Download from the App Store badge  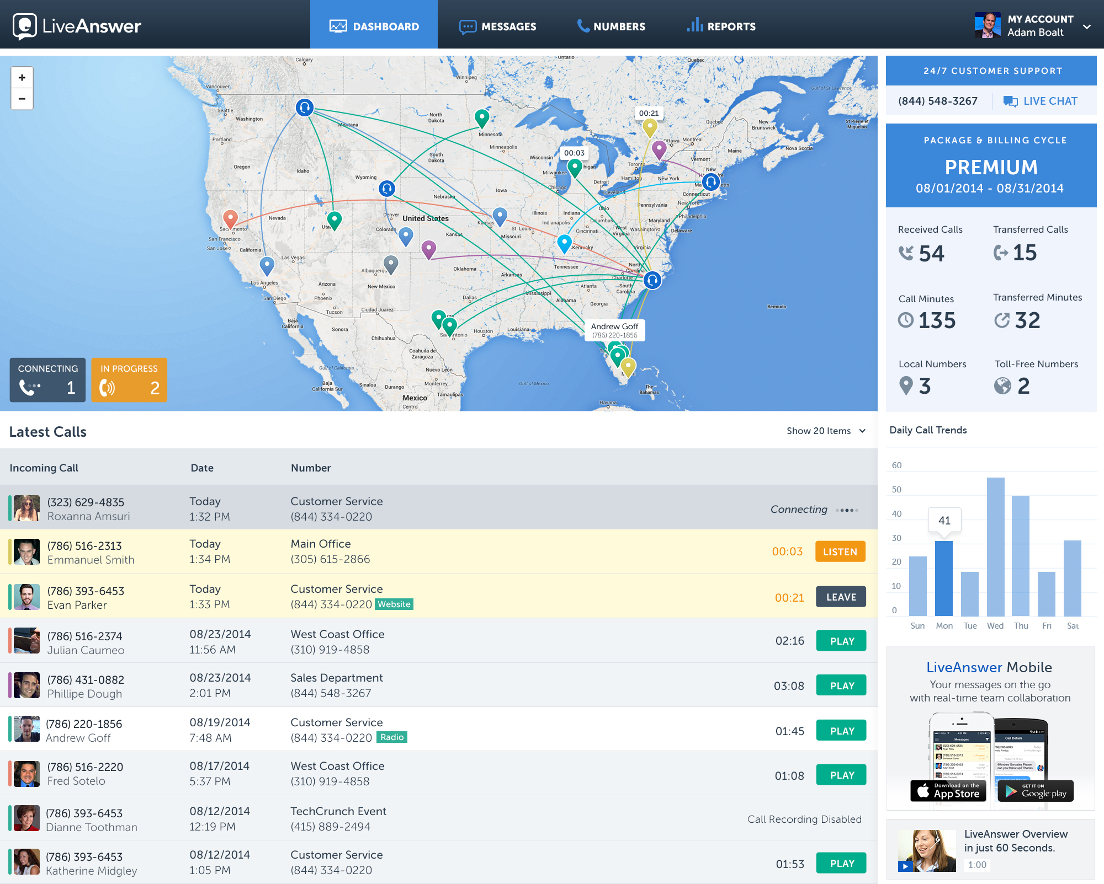pos(948,791)
